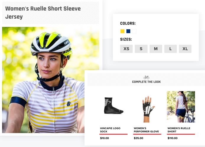This screenshot has height=147, width=205.
Task: Click the main jersey product photo
Action: (50, 80)
